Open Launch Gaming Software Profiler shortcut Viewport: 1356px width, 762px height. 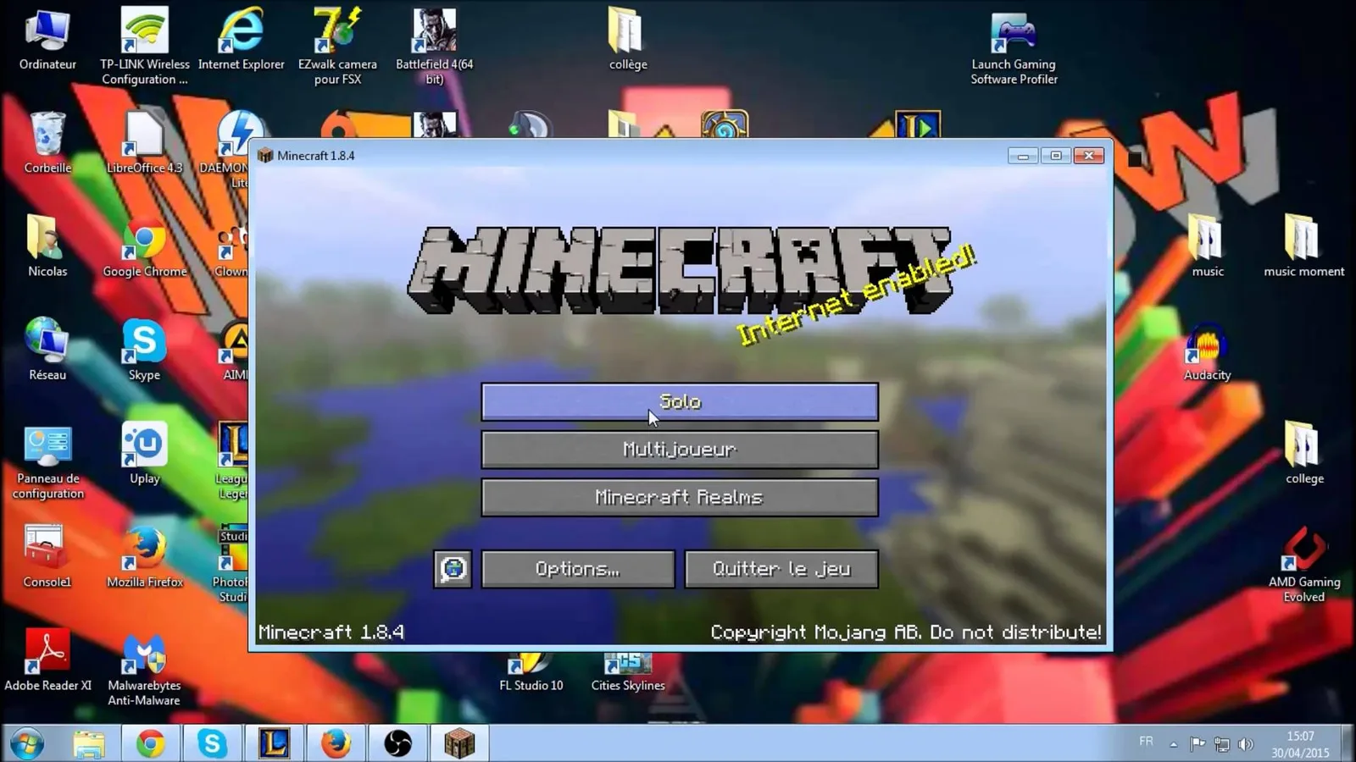pyautogui.click(x=1014, y=48)
